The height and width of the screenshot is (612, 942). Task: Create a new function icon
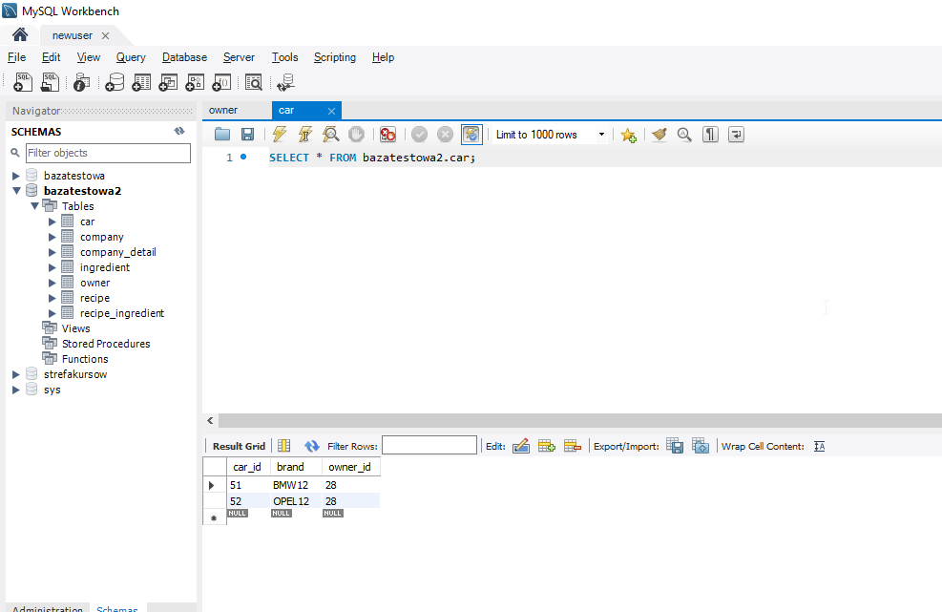click(x=221, y=82)
